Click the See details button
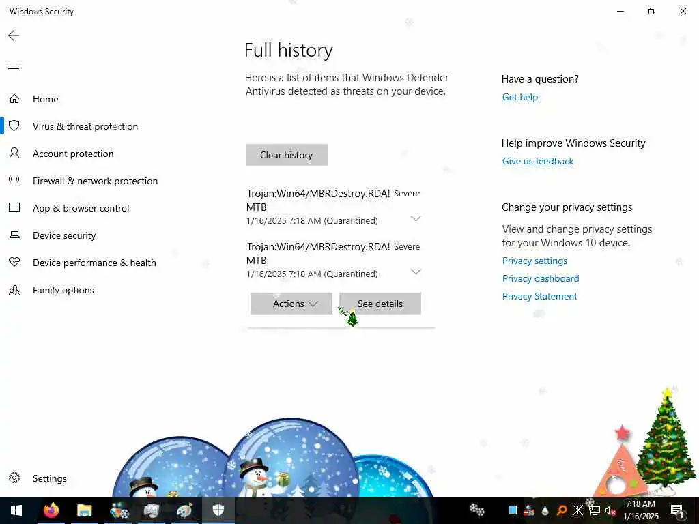 [x=380, y=304]
